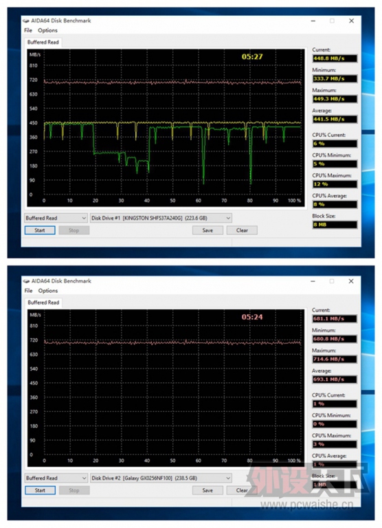Select Buffered Read tab in bottom window
Viewport: 382px width, 528px height.
(x=43, y=302)
